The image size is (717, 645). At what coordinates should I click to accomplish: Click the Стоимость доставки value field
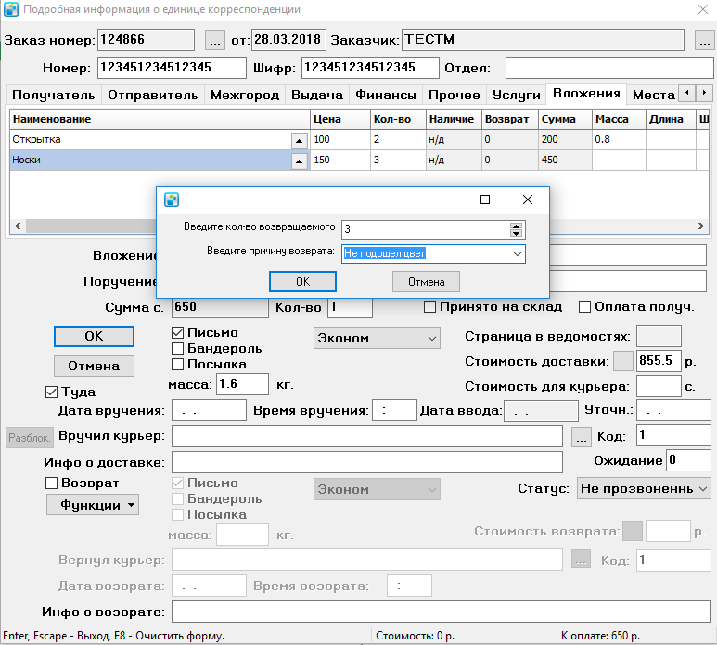coord(659,361)
